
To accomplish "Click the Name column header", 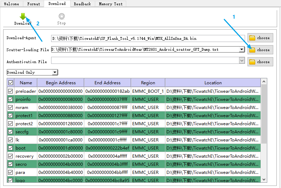I will pos(26,83).
